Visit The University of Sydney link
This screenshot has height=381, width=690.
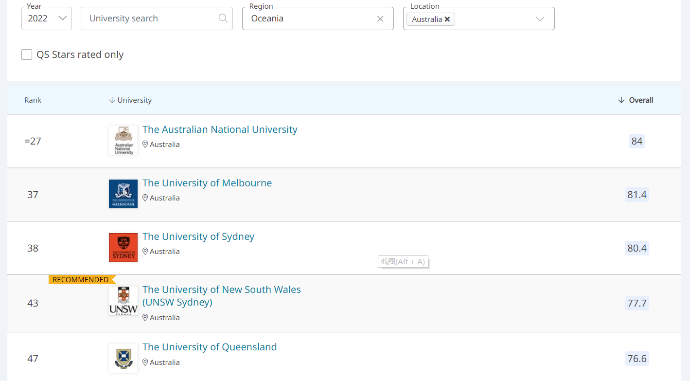[198, 236]
